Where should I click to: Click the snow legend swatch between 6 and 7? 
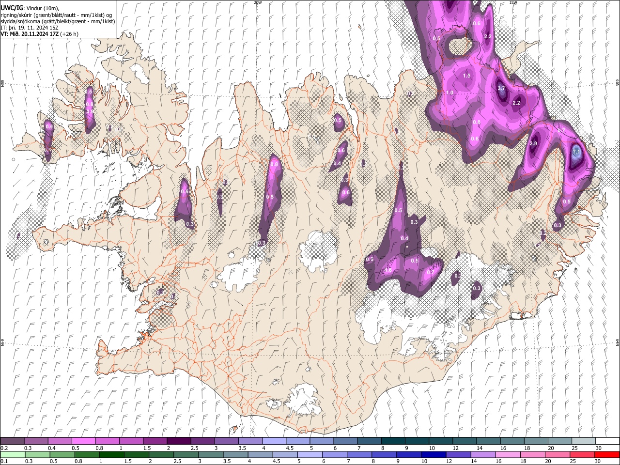[345, 441]
